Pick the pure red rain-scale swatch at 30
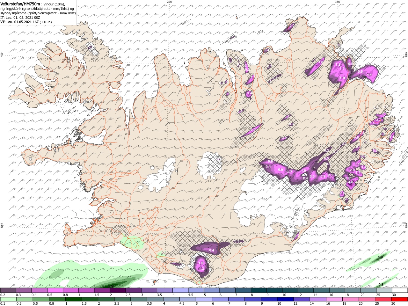Viewport: 408px width, 306px height. click(x=400, y=299)
